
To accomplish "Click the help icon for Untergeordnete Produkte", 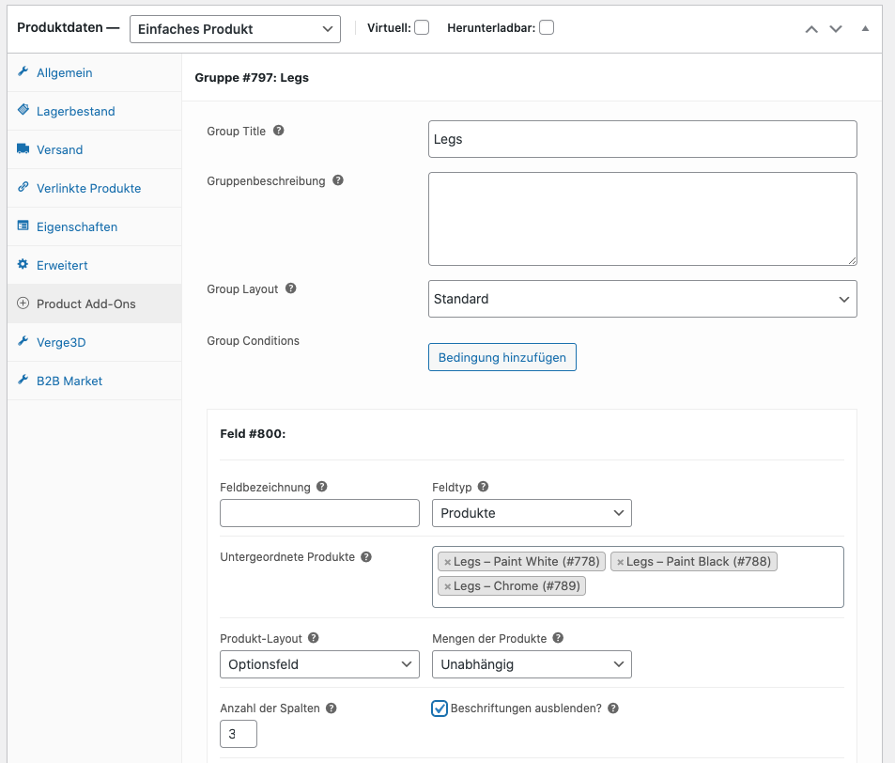I will pyautogui.click(x=366, y=557).
